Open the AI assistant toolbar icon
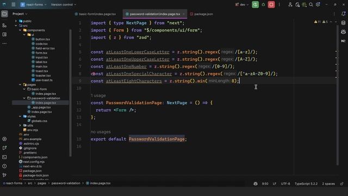 pos(304,4)
